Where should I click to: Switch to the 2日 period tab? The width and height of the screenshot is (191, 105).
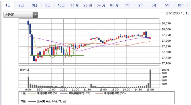21,5
